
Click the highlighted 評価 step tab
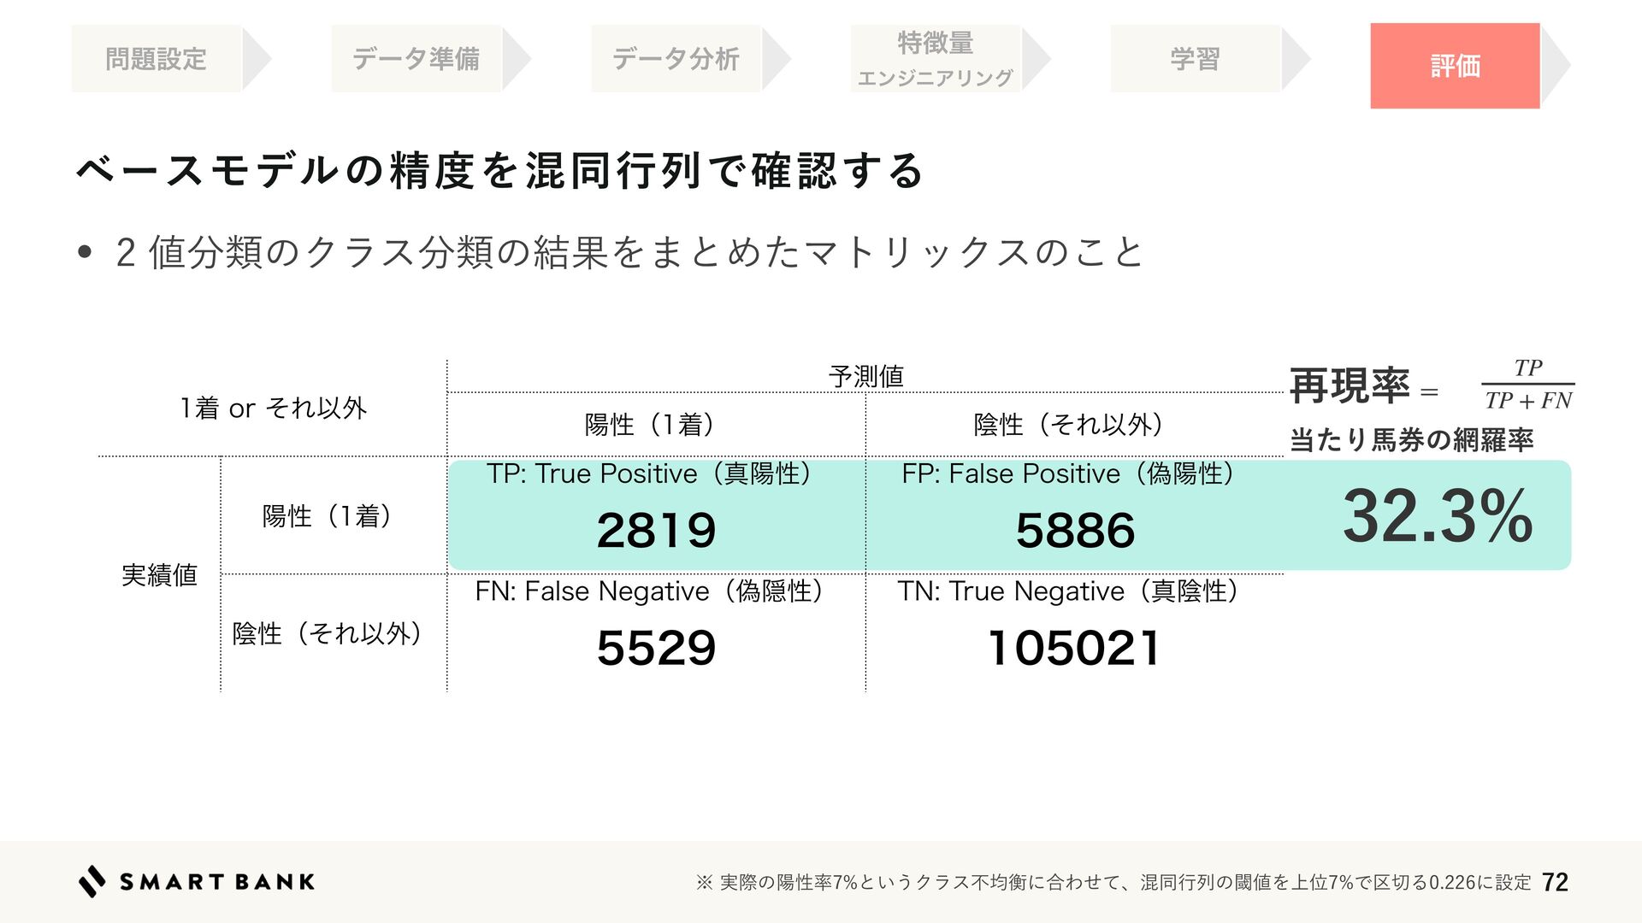(1454, 66)
